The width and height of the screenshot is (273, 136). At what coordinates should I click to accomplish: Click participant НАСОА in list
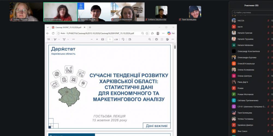[252, 21]
